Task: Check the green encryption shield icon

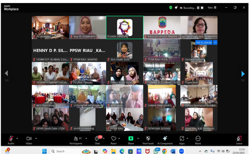Action: pyautogui.click(x=171, y=7)
